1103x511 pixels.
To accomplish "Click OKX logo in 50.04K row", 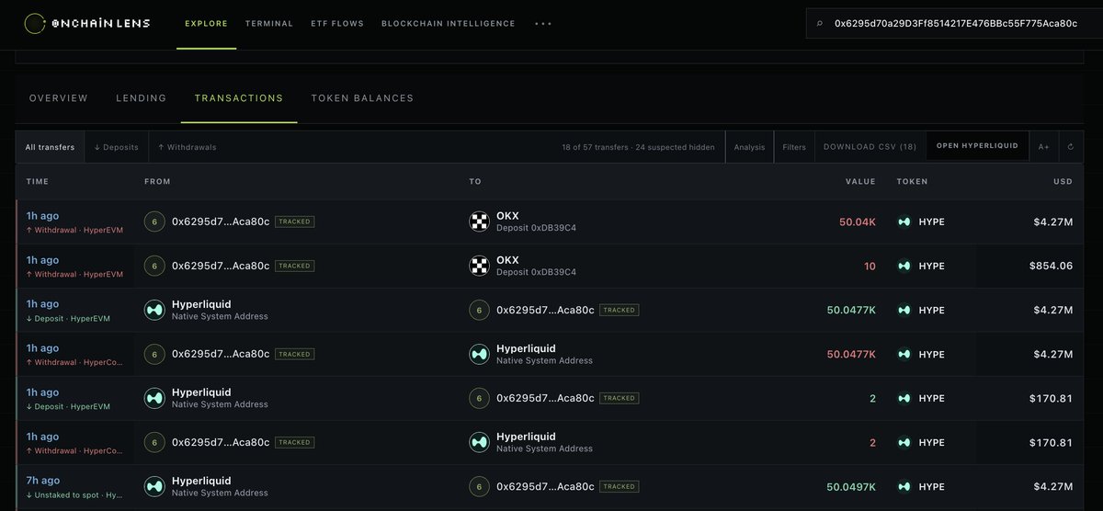I will point(479,221).
